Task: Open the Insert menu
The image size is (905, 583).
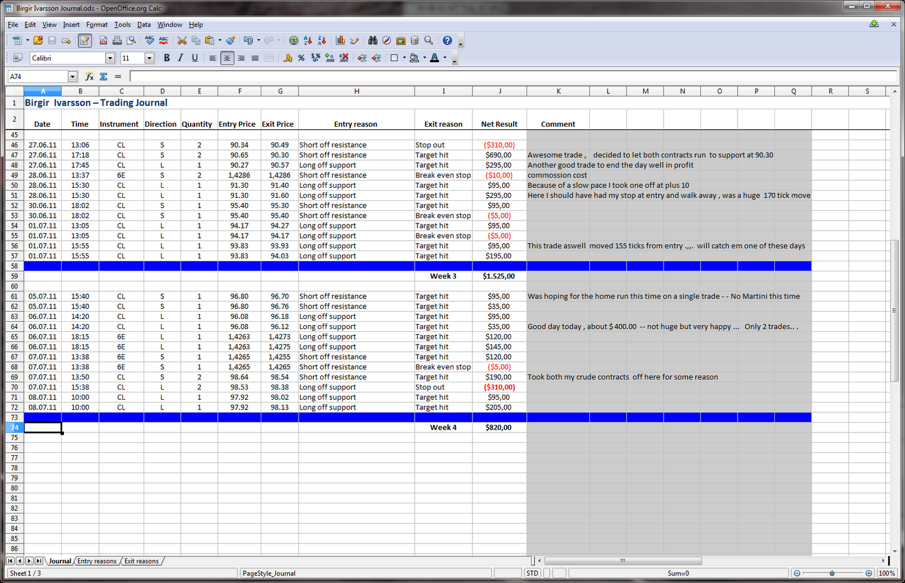Action: click(71, 25)
